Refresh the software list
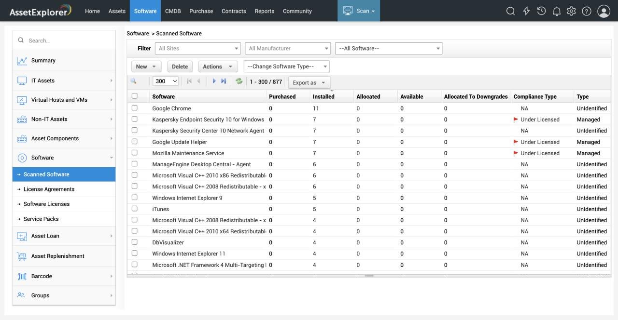 pyautogui.click(x=239, y=81)
